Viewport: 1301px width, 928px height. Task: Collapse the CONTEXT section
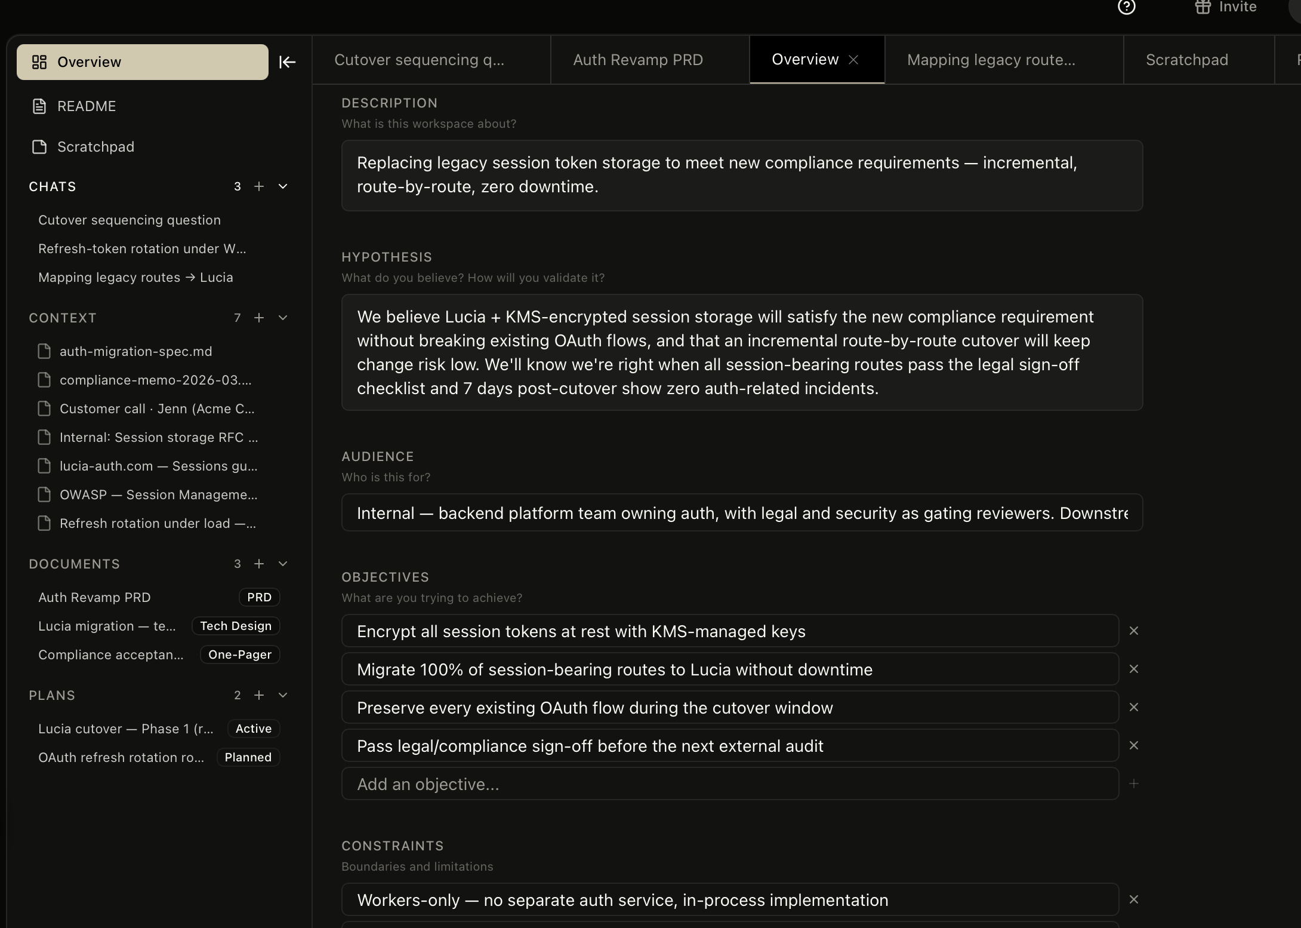tap(282, 318)
